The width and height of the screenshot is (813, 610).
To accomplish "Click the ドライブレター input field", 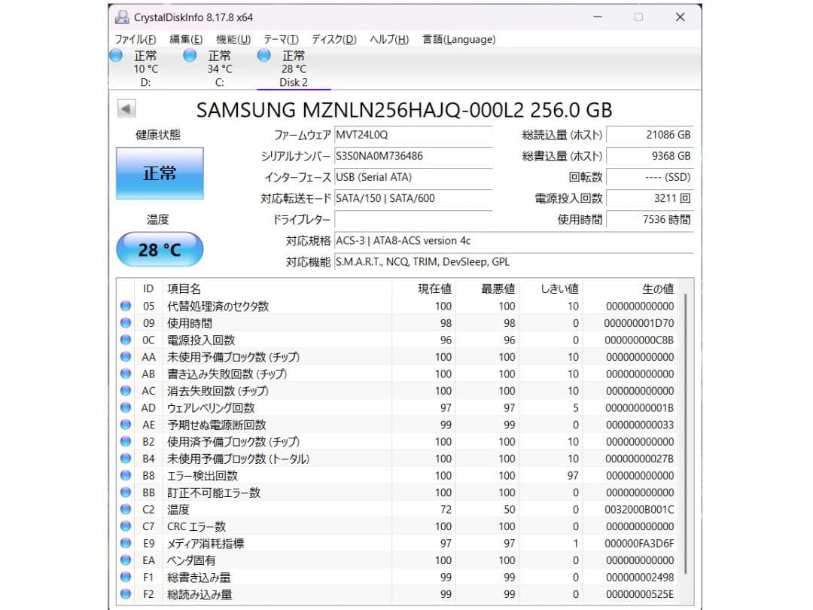I will pos(414,220).
